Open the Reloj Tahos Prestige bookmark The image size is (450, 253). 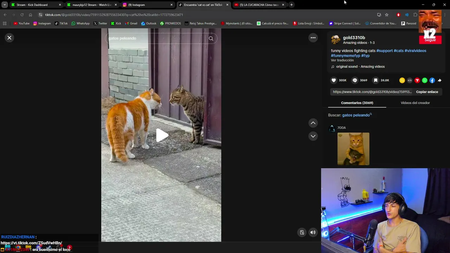[x=200, y=24]
